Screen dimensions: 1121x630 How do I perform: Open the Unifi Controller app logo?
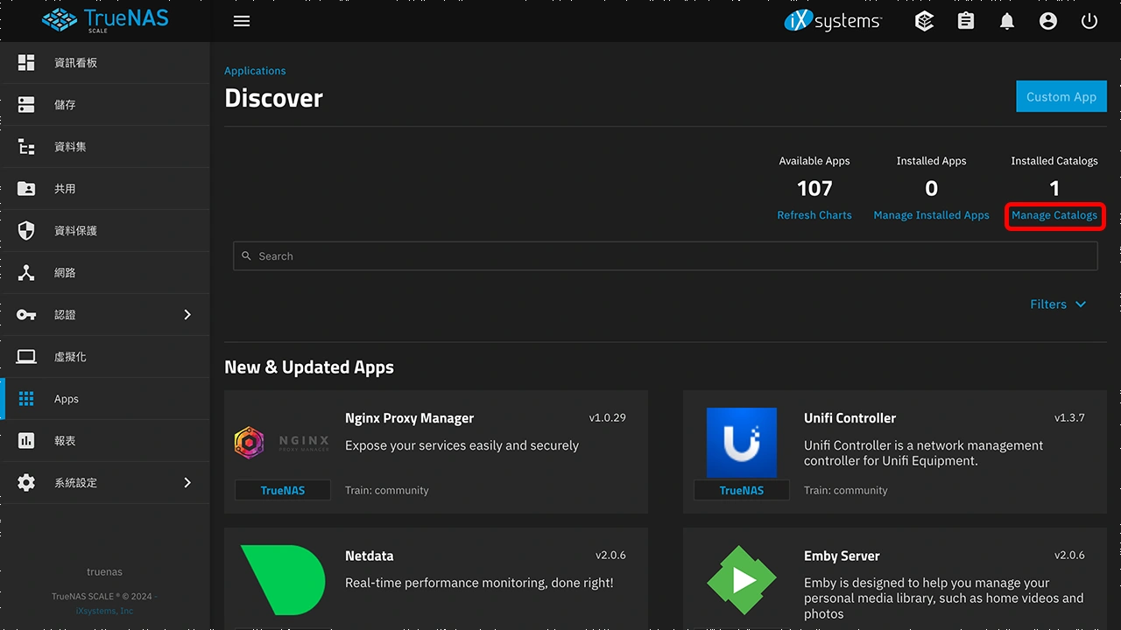(741, 443)
